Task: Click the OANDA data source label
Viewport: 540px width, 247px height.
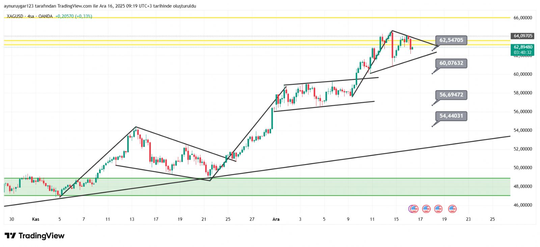Action: 46,16
